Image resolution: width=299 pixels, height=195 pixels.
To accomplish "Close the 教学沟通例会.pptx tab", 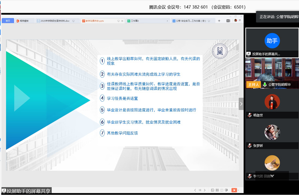I will (x=123, y=21).
